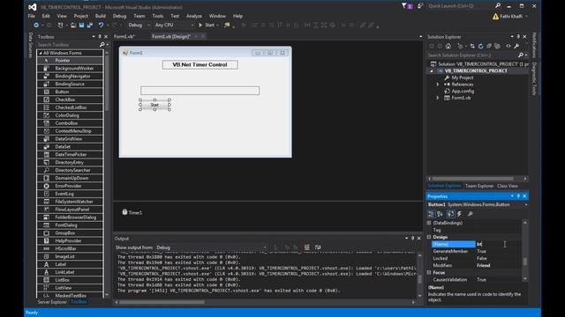Screen dimensions: 565x317
Task: Click the Quick Launch search field
Action: 461,6
